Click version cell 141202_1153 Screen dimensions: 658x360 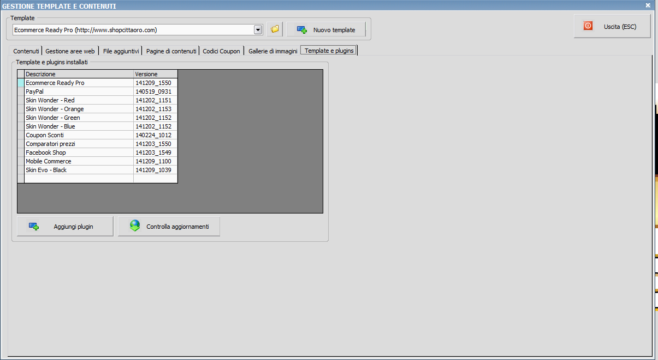[x=156, y=109]
